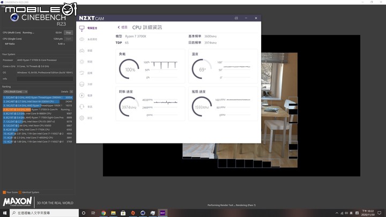The height and width of the screenshot is (217, 386).
Task: Open the power lightning icon in NZXT CAM
Action: [x=82, y=95]
